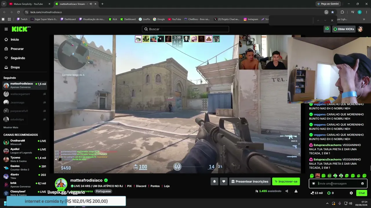Click the Loja link under stream title
Screen dimensions: 371x208
167,186
